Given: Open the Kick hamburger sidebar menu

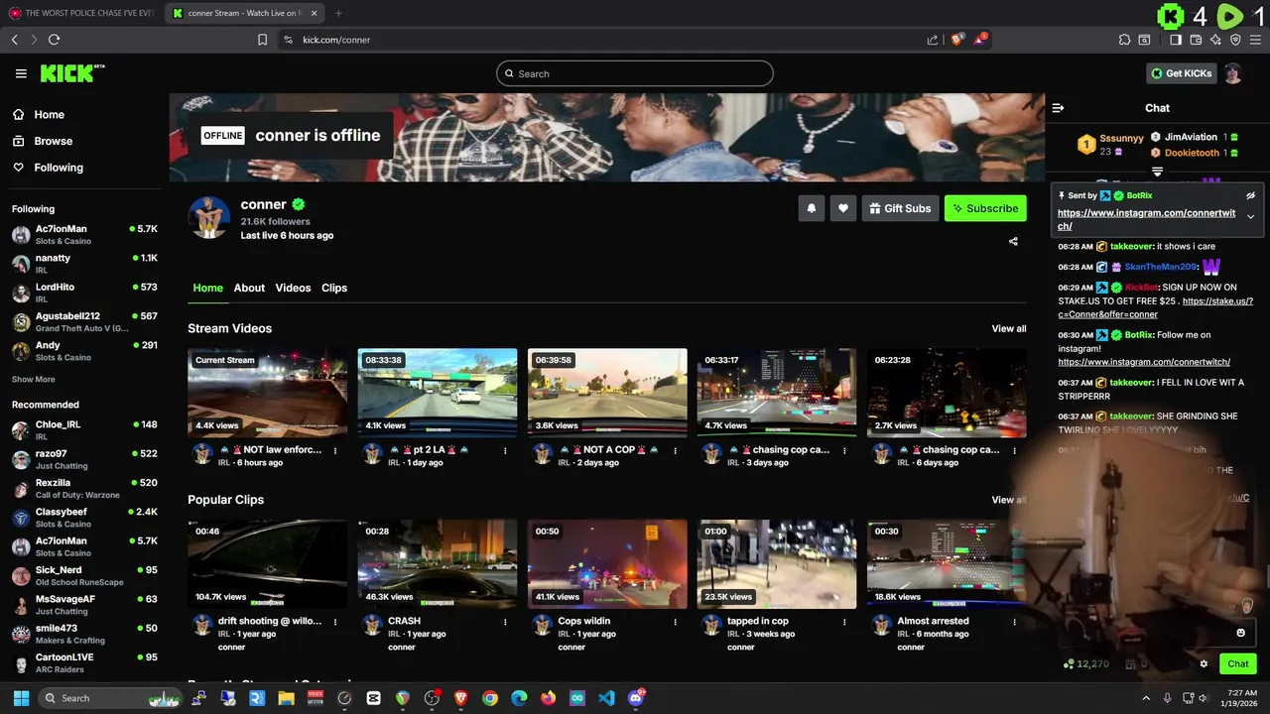Looking at the screenshot, I should (21, 73).
